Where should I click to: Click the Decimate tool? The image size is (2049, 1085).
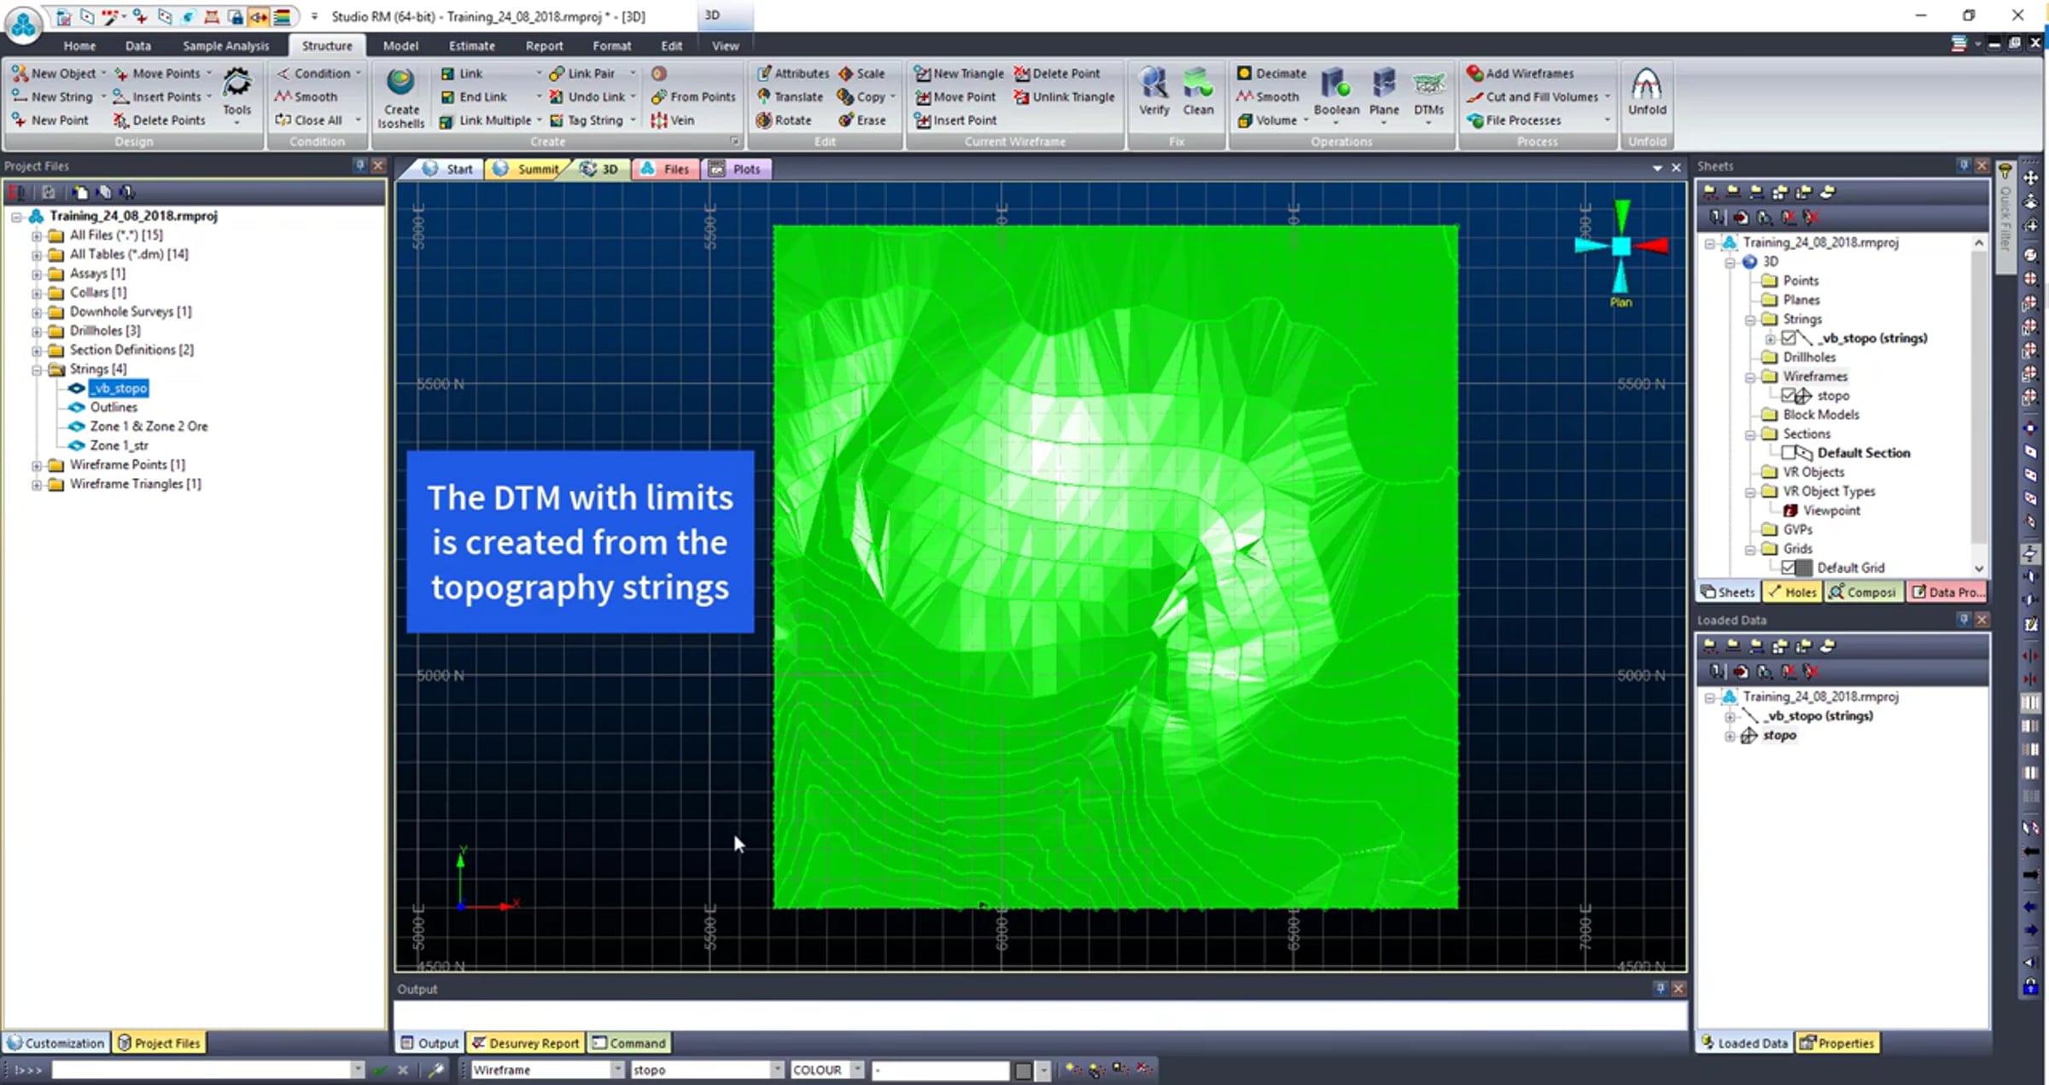point(1272,73)
